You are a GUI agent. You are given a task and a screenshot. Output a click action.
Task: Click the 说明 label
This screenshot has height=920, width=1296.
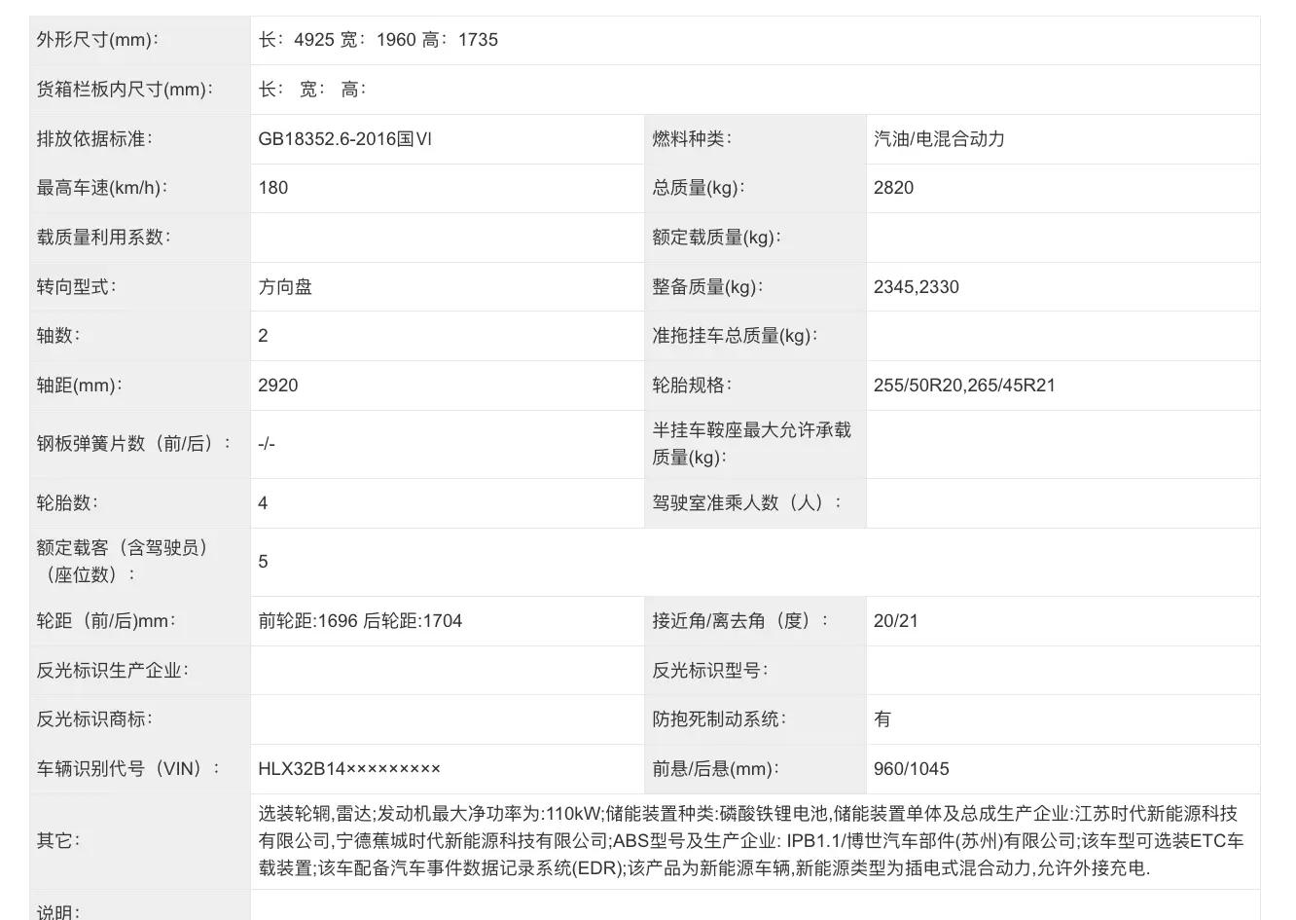coord(58,912)
